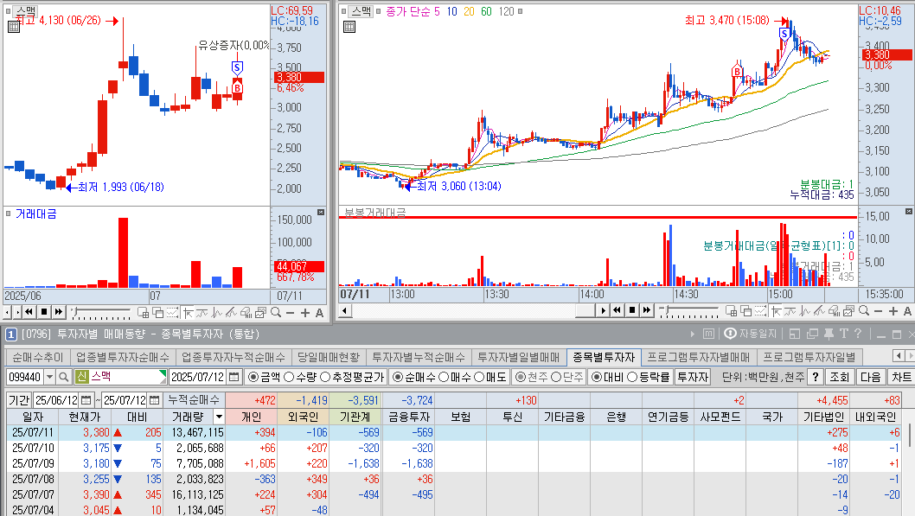Select the 등락률 radio button
The width and height of the screenshot is (915, 516).
pyautogui.click(x=632, y=377)
